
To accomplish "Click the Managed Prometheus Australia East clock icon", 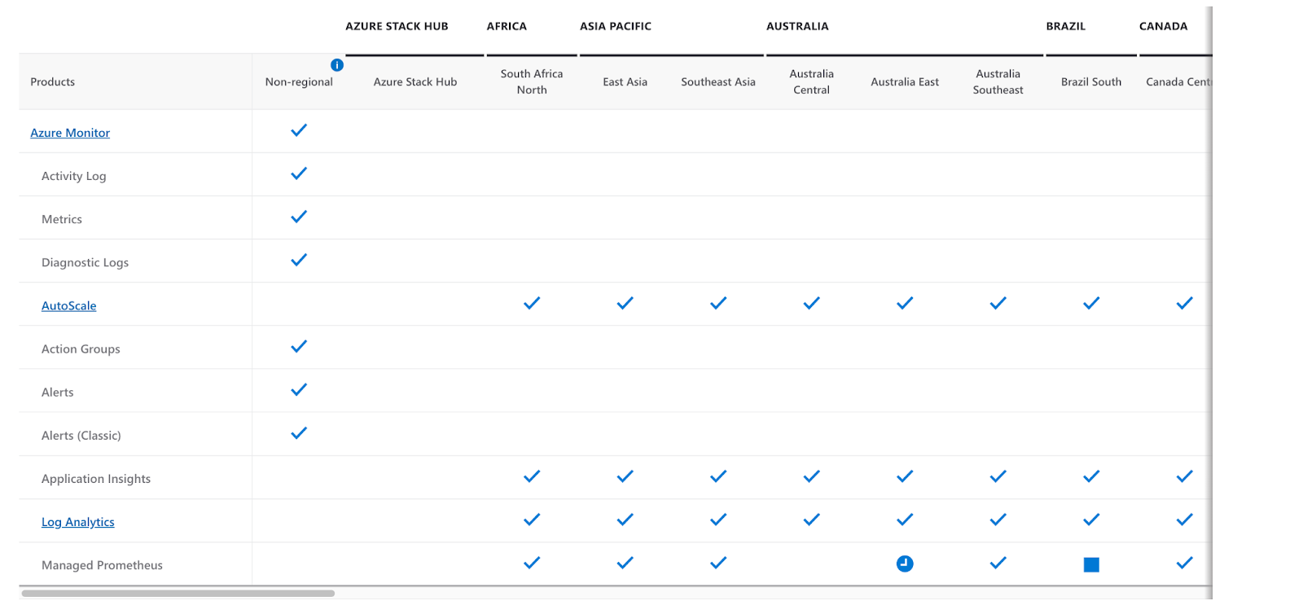I will pyautogui.click(x=905, y=564).
